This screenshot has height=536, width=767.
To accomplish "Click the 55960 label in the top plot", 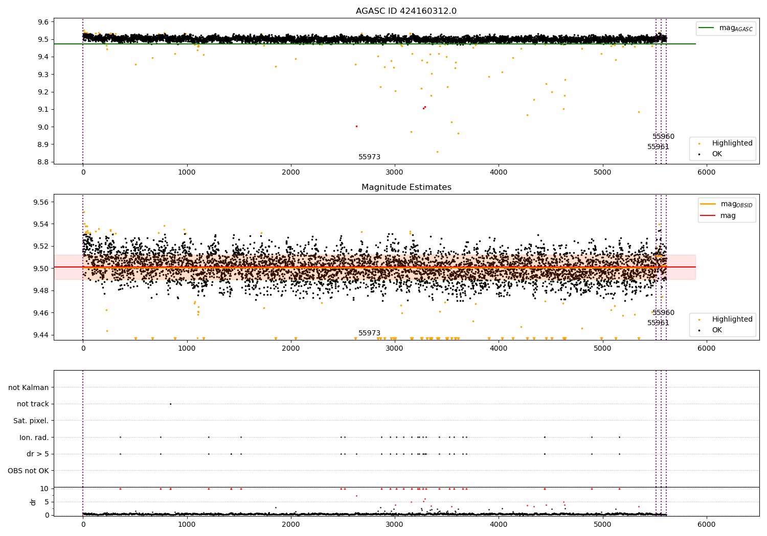I will click(x=663, y=136).
